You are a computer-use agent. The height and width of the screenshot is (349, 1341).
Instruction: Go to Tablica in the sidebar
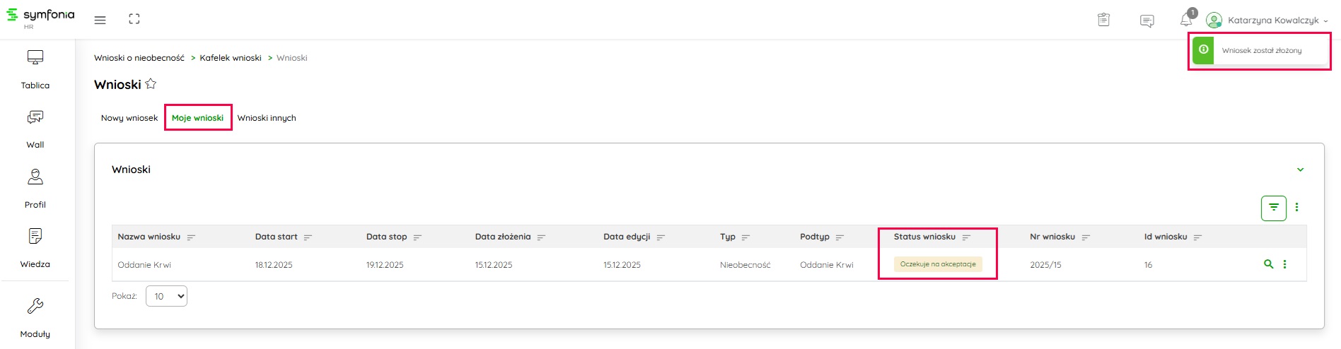35,69
